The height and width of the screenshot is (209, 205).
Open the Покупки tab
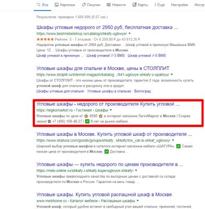(91, 5)
